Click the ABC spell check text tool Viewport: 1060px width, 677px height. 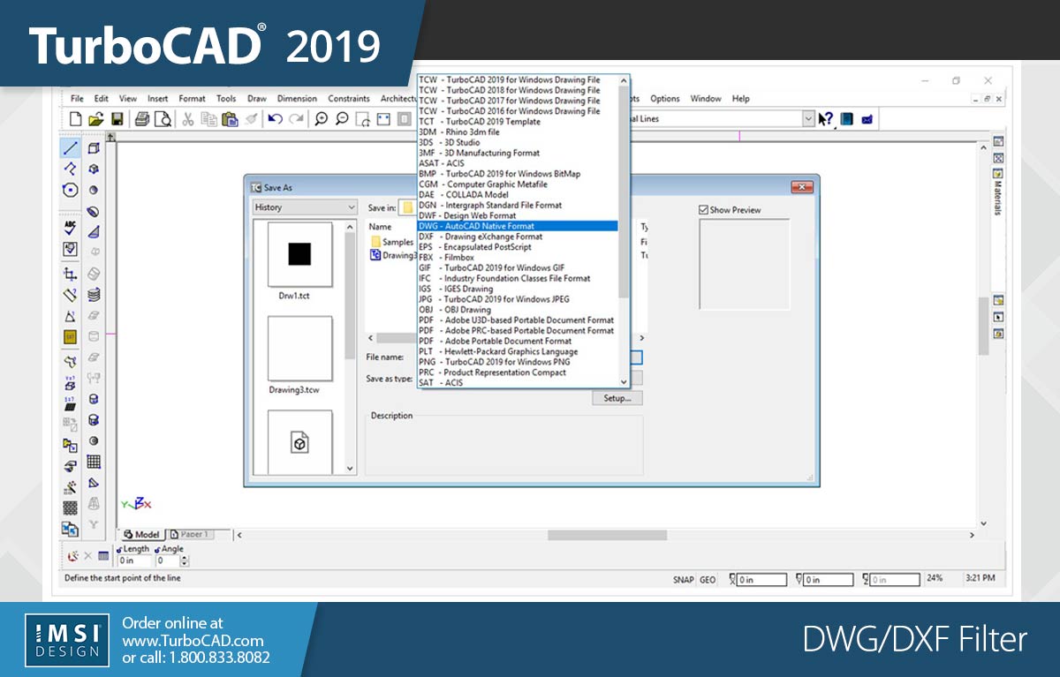point(71,228)
